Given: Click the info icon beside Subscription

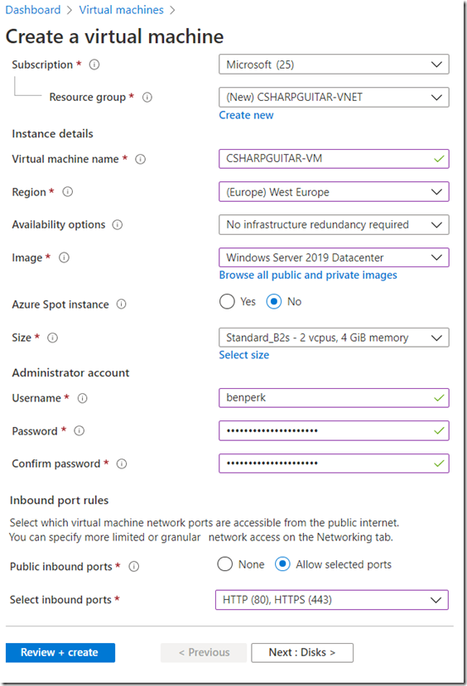Looking at the screenshot, I should [94, 65].
